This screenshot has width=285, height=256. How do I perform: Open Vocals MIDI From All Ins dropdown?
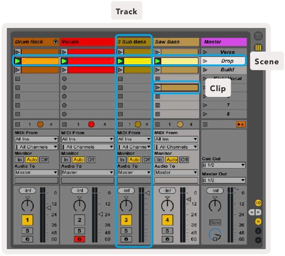[x=87, y=139]
